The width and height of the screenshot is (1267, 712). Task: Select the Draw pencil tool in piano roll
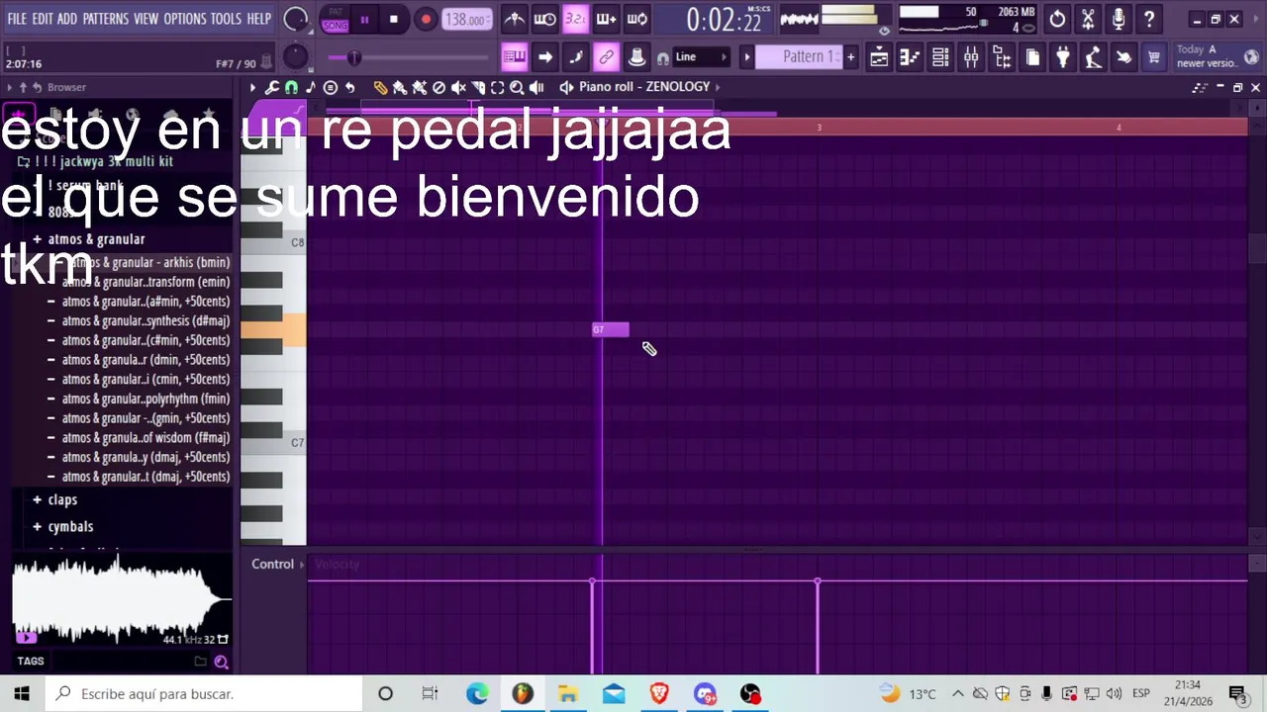380,87
